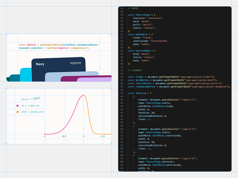Viewport: 238px width, 178px height.
Task: Click the '0.5' axis label on the graph
Action: click(103, 136)
